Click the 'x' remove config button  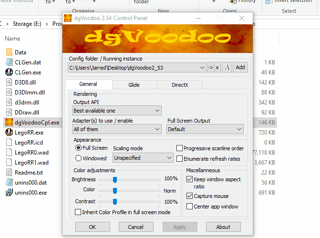(217, 67)
